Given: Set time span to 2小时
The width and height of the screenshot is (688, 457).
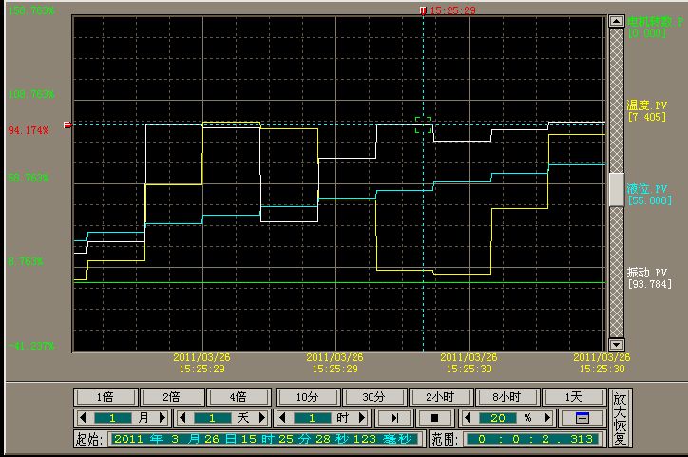Looking at the screenshot, I should (441, 397).
